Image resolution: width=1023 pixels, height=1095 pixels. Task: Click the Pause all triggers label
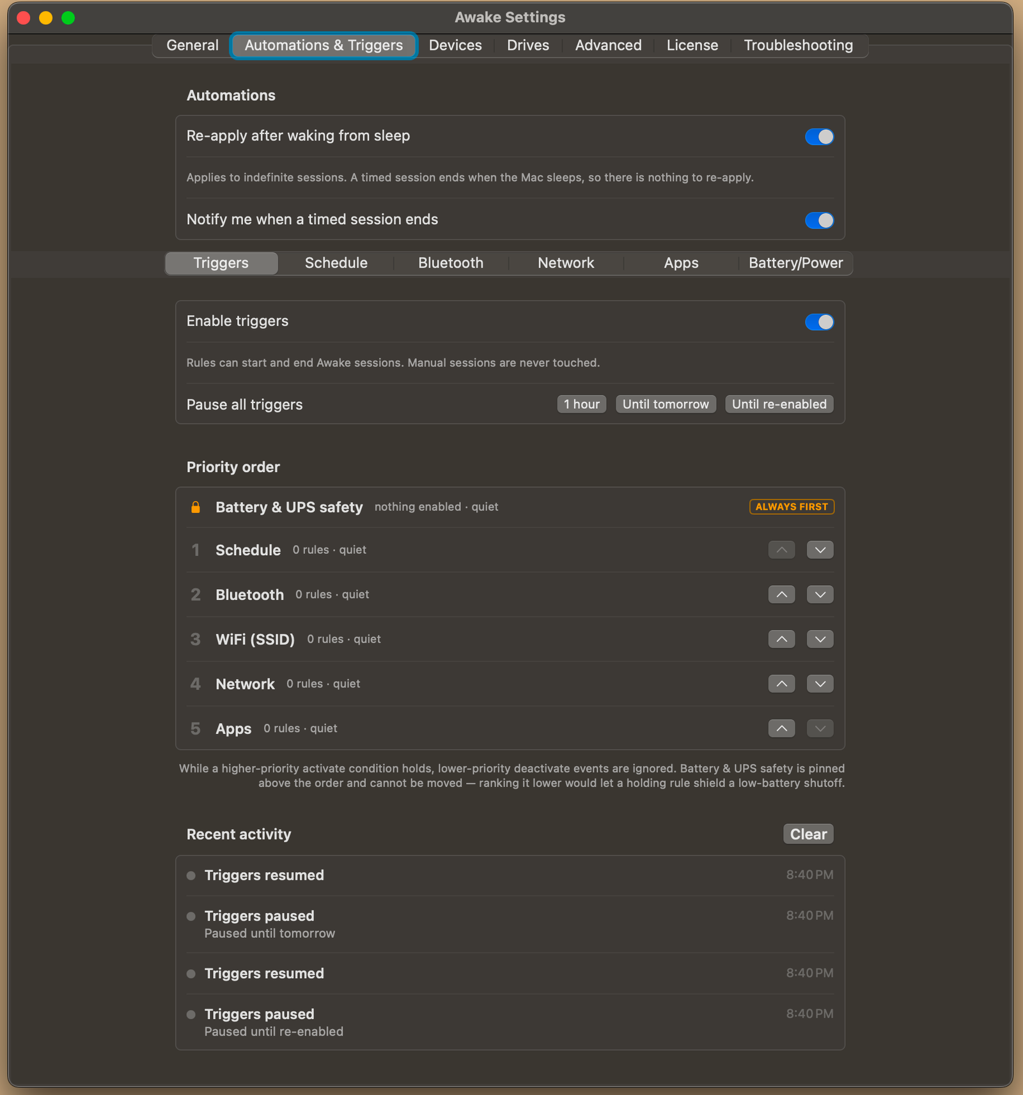point(244,405)
